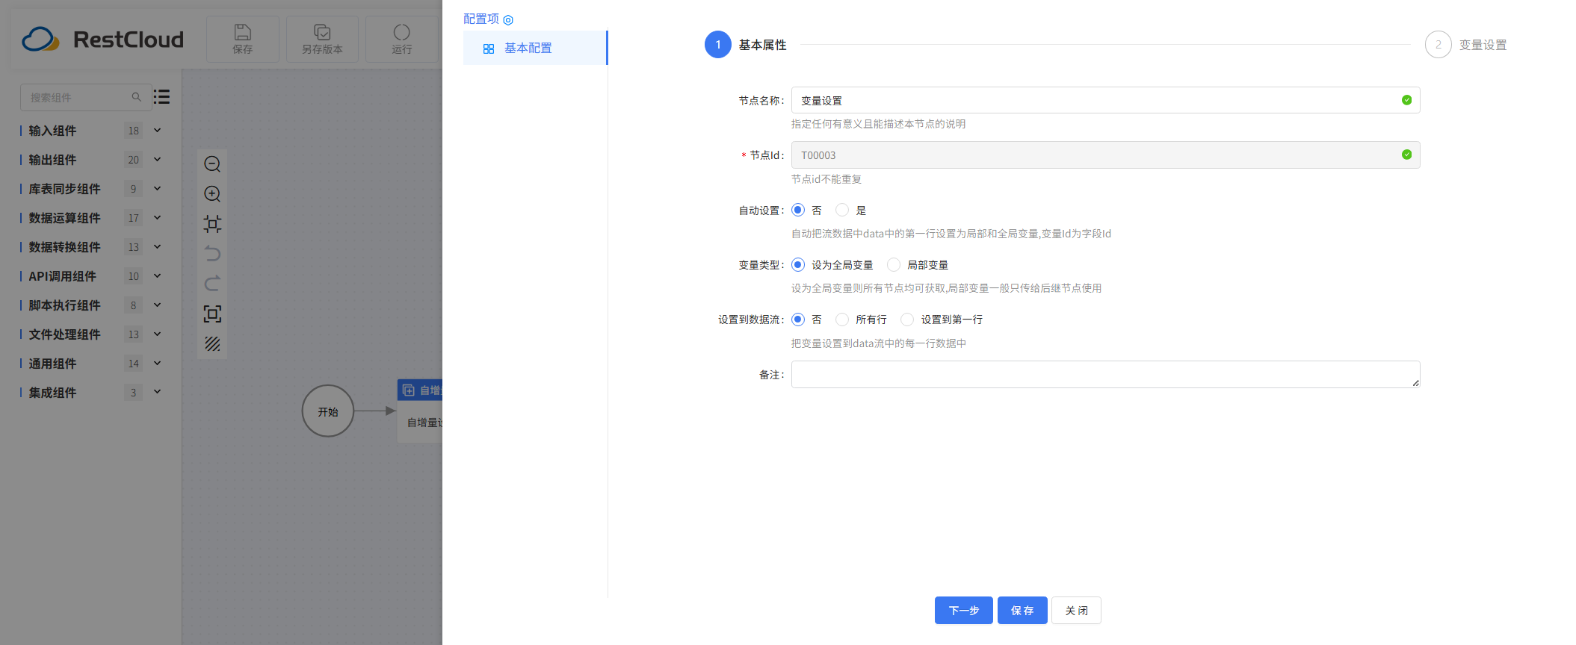
Task: Click the 节点名称 input field
Action: 1095,100
